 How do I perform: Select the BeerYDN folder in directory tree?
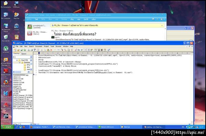pos(25,60)
